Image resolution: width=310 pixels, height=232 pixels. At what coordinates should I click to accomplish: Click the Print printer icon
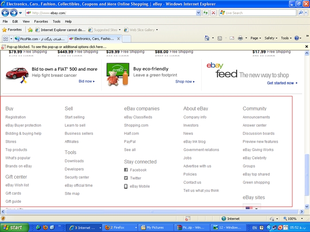point(240,38)
